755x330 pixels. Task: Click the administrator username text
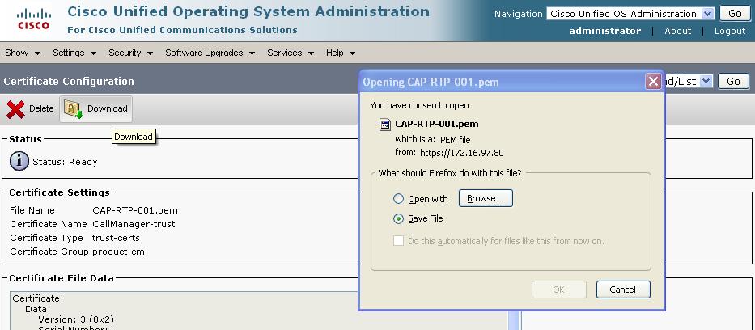pyautogui.click(x=604, y=31)
